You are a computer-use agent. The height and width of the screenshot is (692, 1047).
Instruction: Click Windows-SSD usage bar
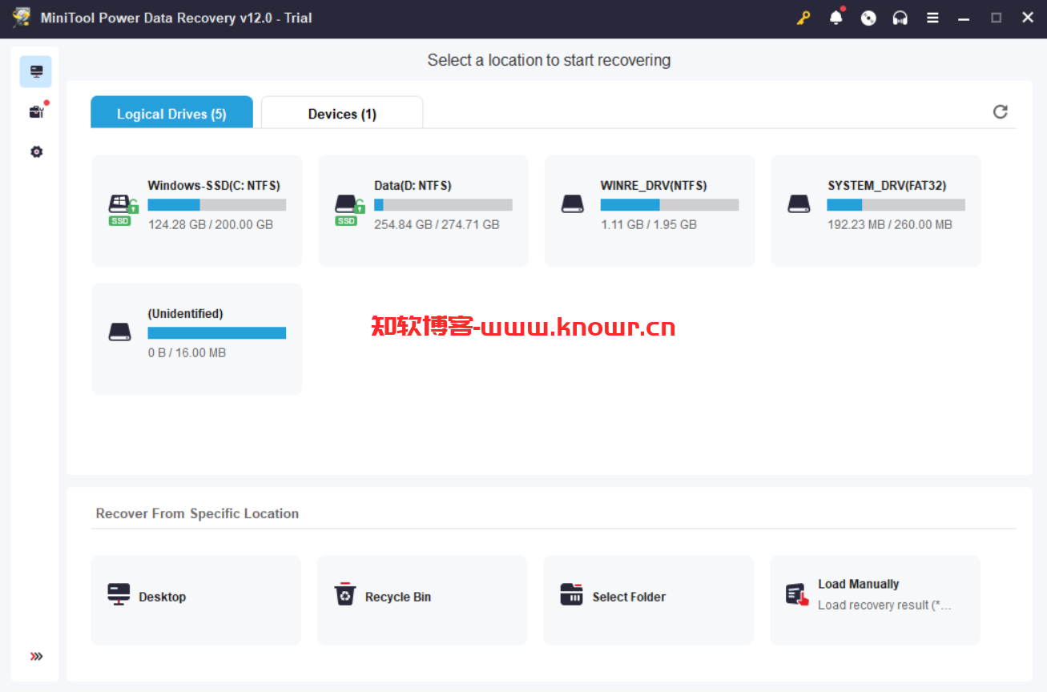click(217, 205)
